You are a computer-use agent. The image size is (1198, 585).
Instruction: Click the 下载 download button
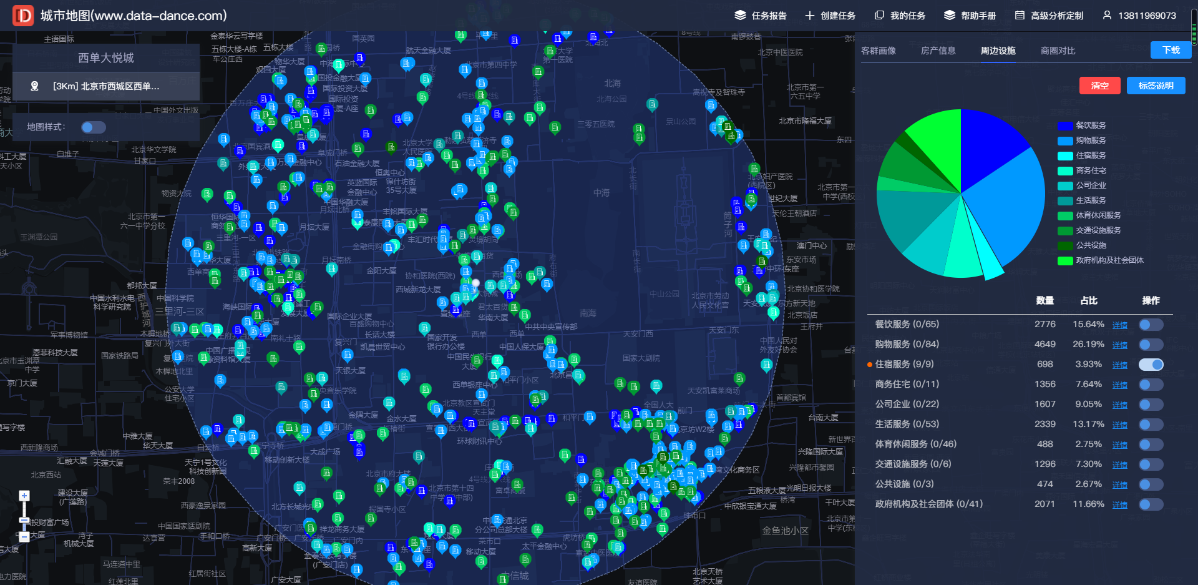[x=1171, y=50]
